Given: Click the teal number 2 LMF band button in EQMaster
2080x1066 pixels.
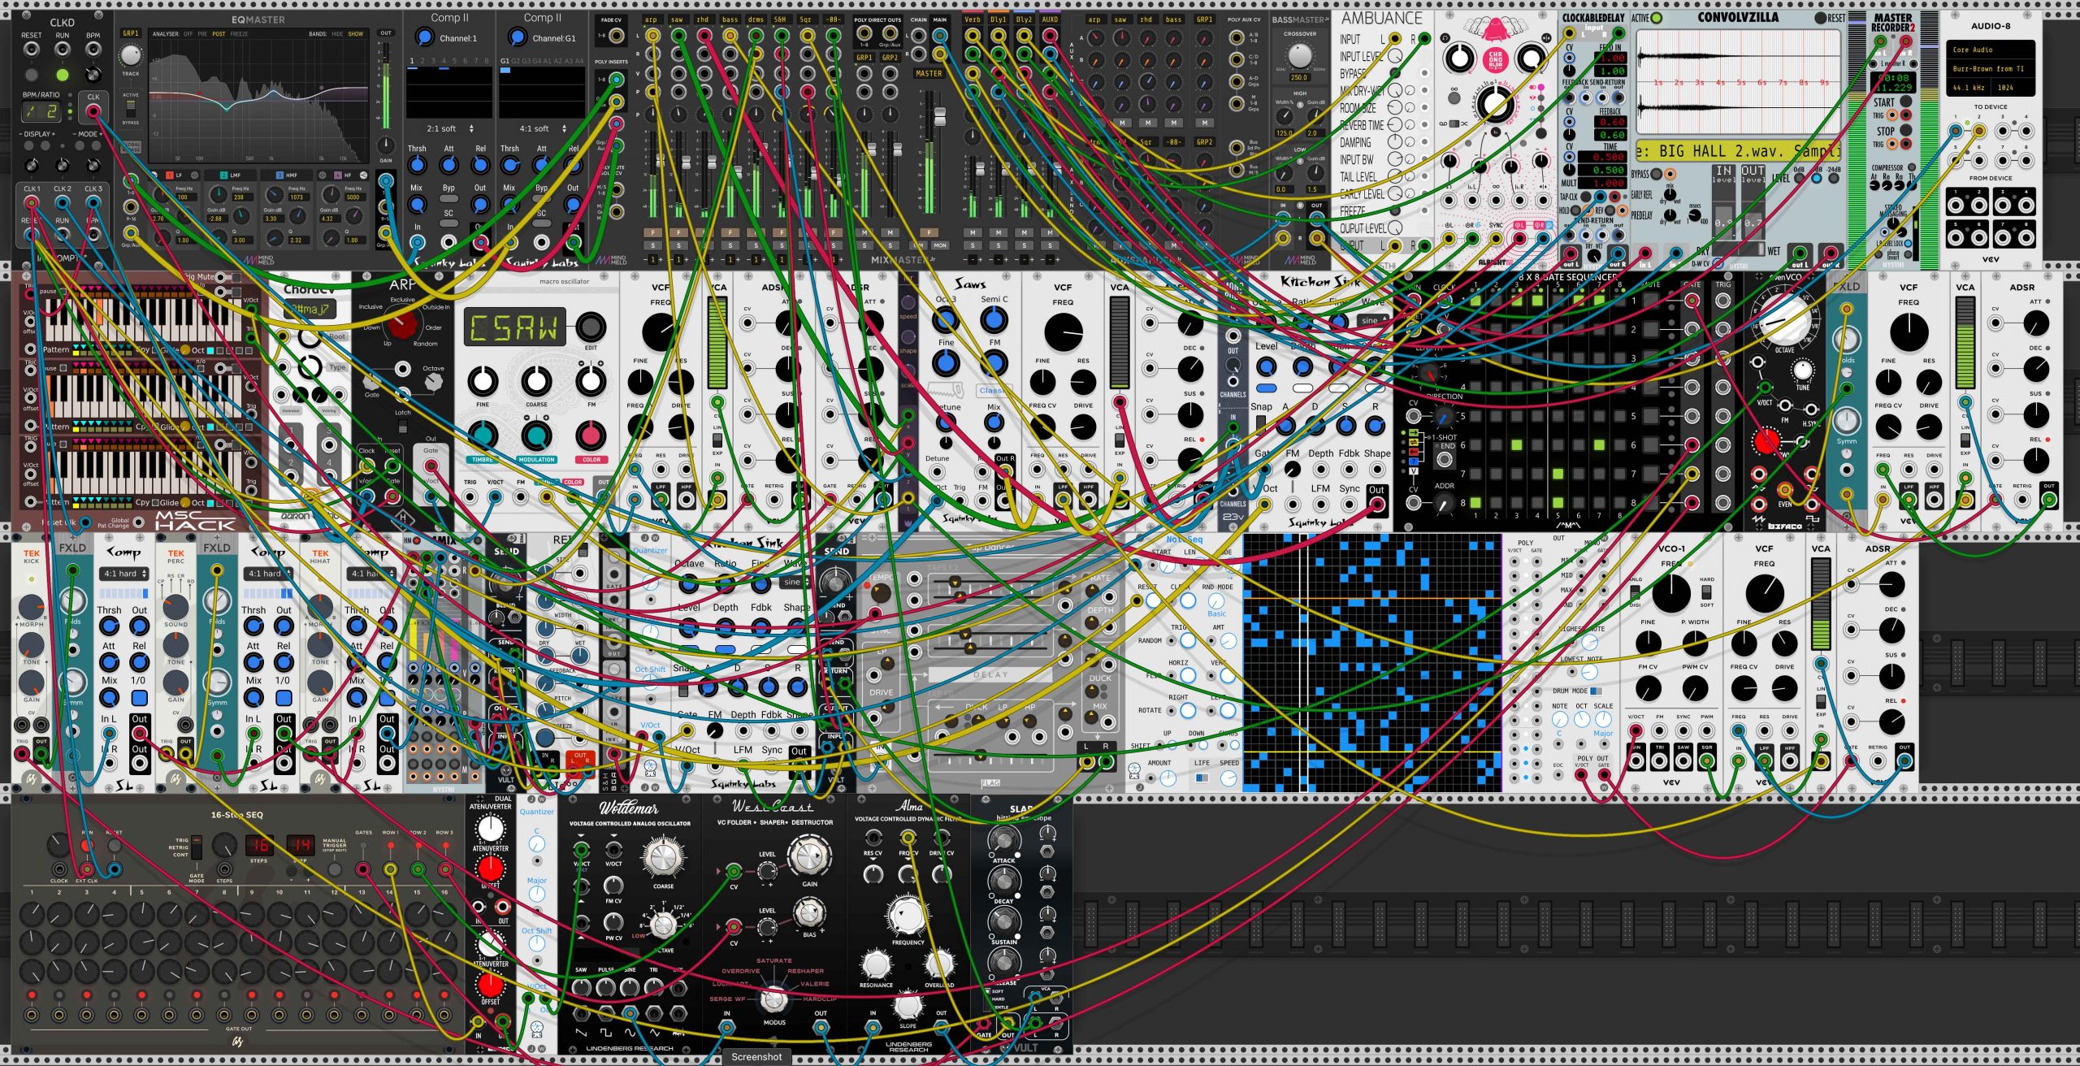Looking at the screenshot, I should pos(223,175).
